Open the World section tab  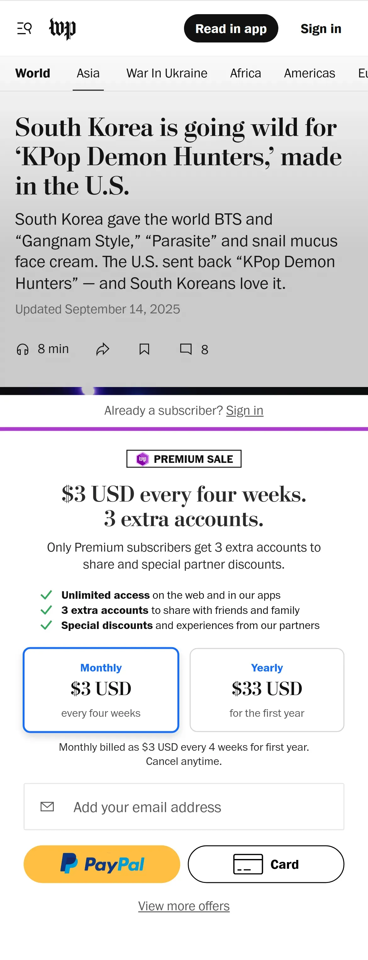click(x=33, y=73)
